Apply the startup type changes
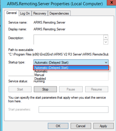The image size is (116, 131). 103,126
